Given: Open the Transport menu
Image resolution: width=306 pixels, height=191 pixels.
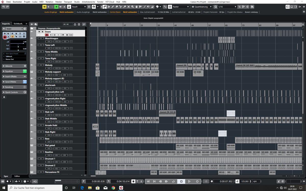Looking at the screenshot, I should 68,2.
